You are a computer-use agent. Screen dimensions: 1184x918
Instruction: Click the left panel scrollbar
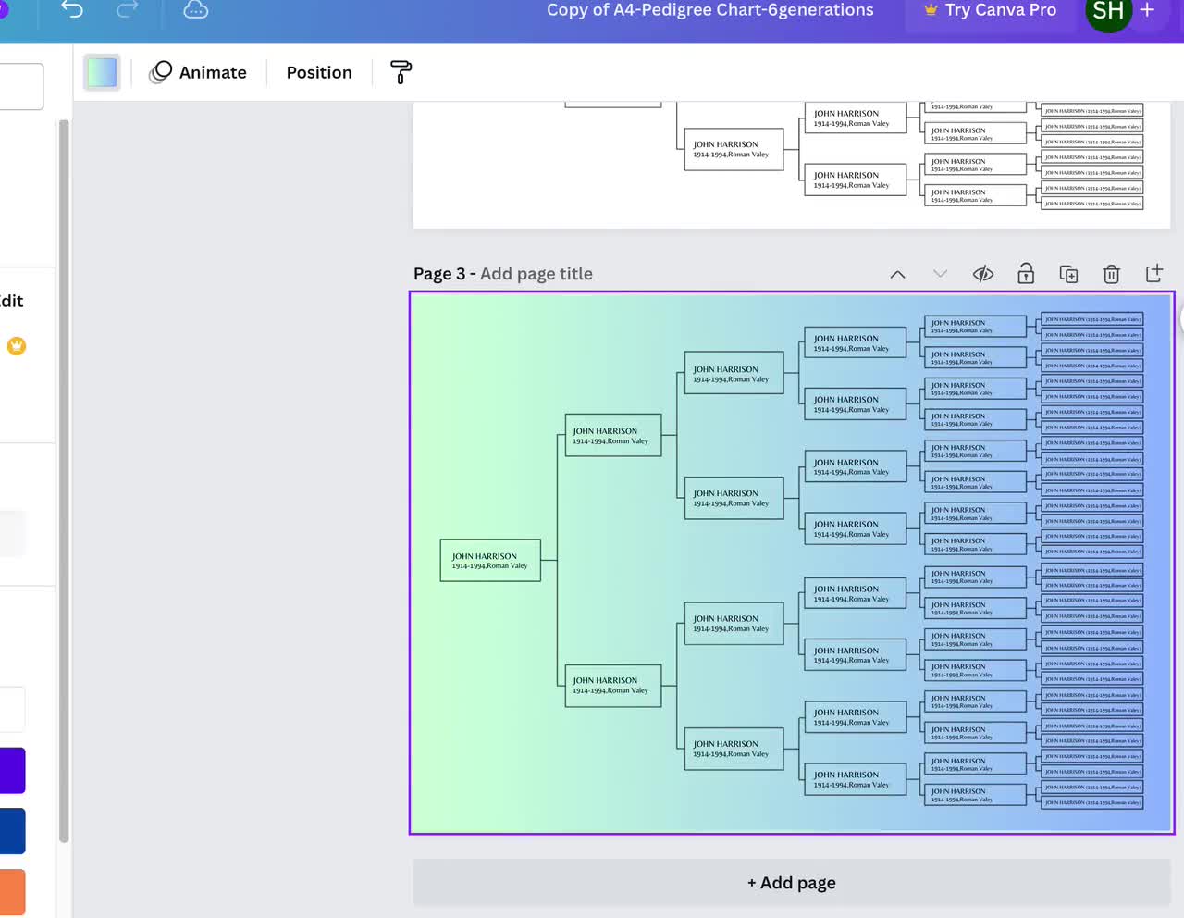point(64,481)
